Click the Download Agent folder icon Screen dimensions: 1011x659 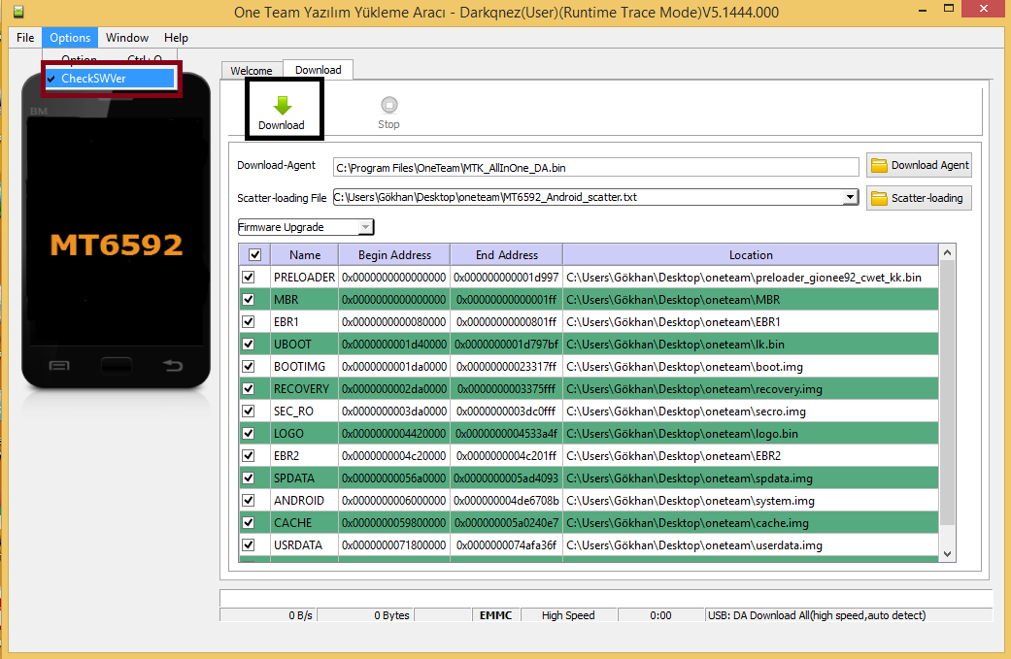pyautogui.click(x=879, y=166)
